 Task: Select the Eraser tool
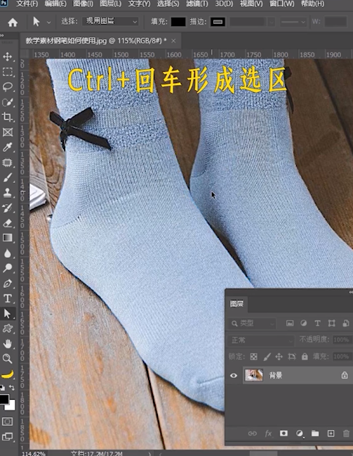(8, 223)
